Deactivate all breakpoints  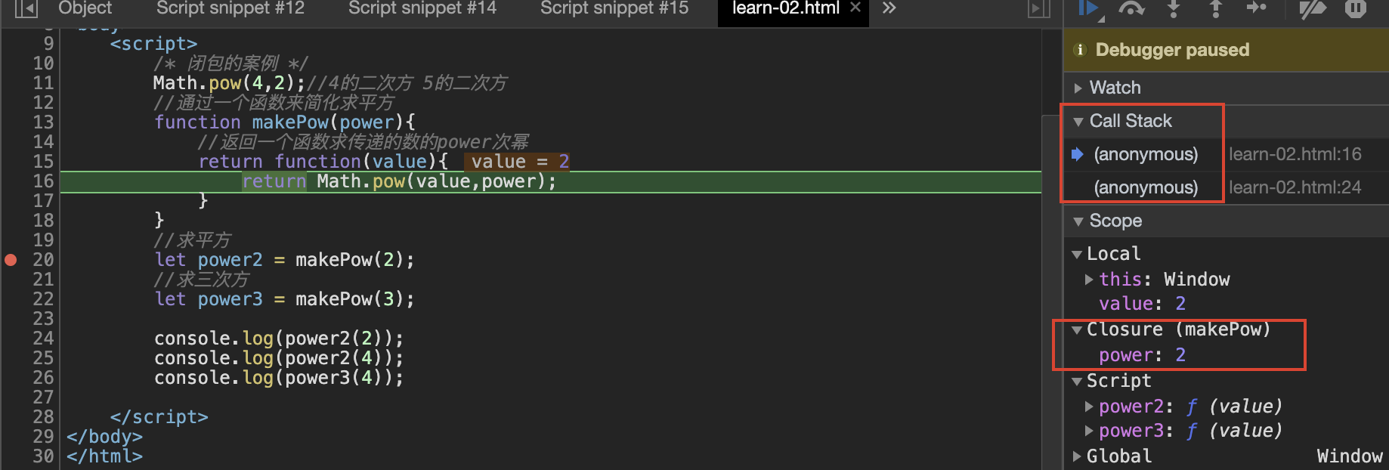click(1312, 8)
